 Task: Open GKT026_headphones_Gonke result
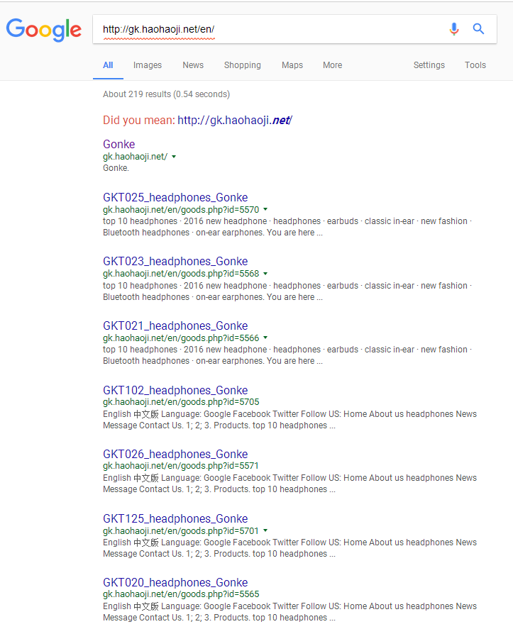[175, 454]
